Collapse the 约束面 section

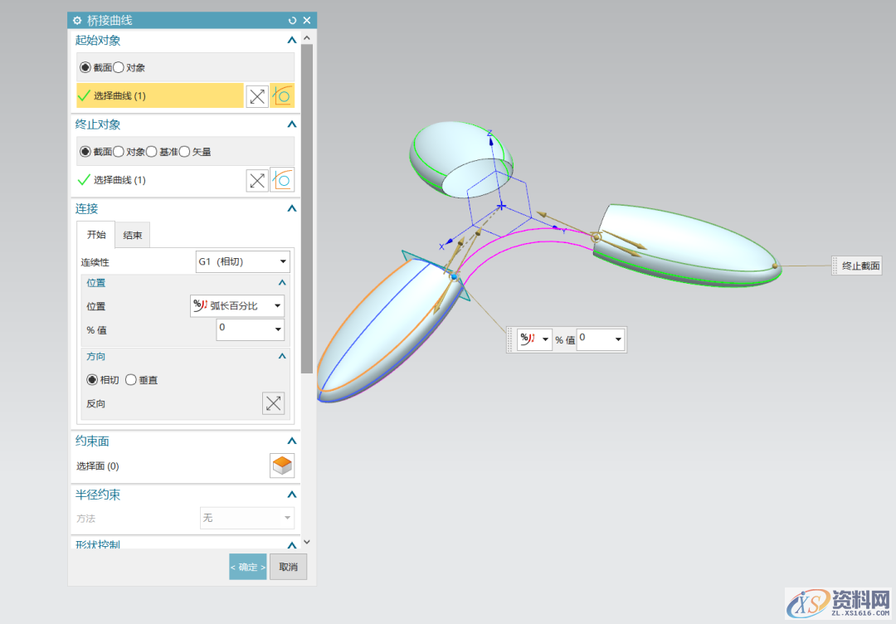(x=291, y=441)
